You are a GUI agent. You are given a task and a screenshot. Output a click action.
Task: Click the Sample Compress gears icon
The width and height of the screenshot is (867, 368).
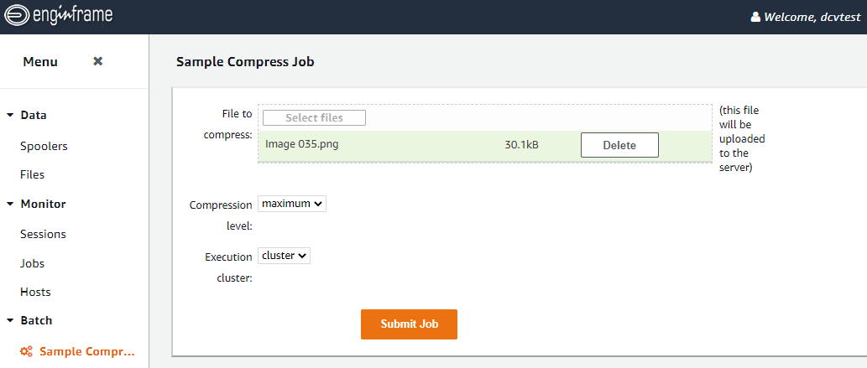26,351
